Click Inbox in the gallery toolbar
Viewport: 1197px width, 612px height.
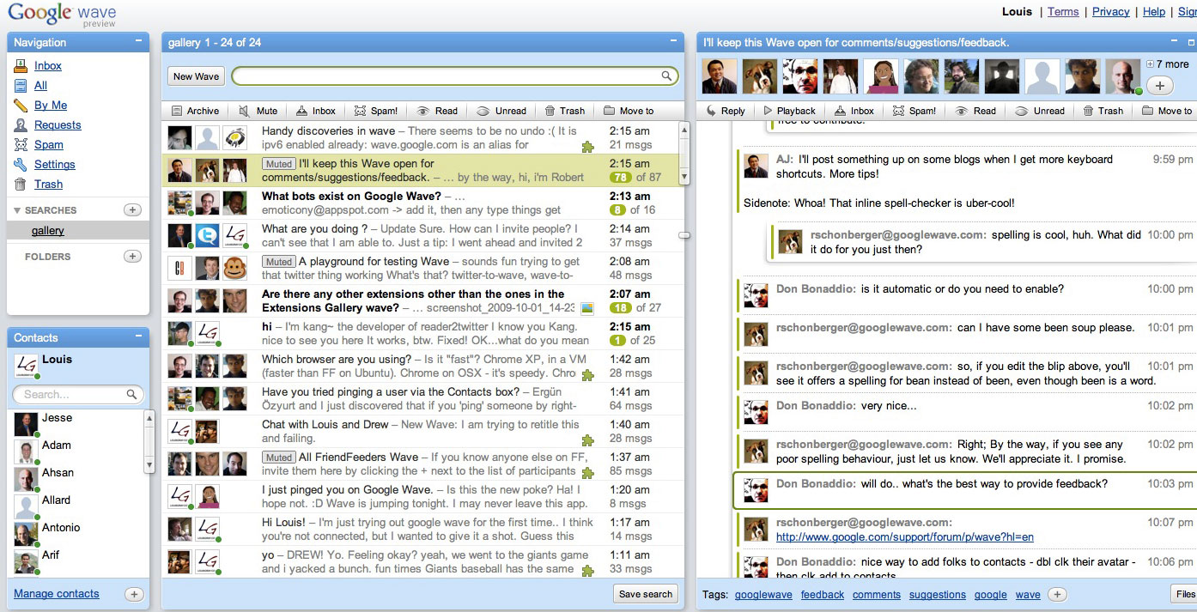click(315, 111)
